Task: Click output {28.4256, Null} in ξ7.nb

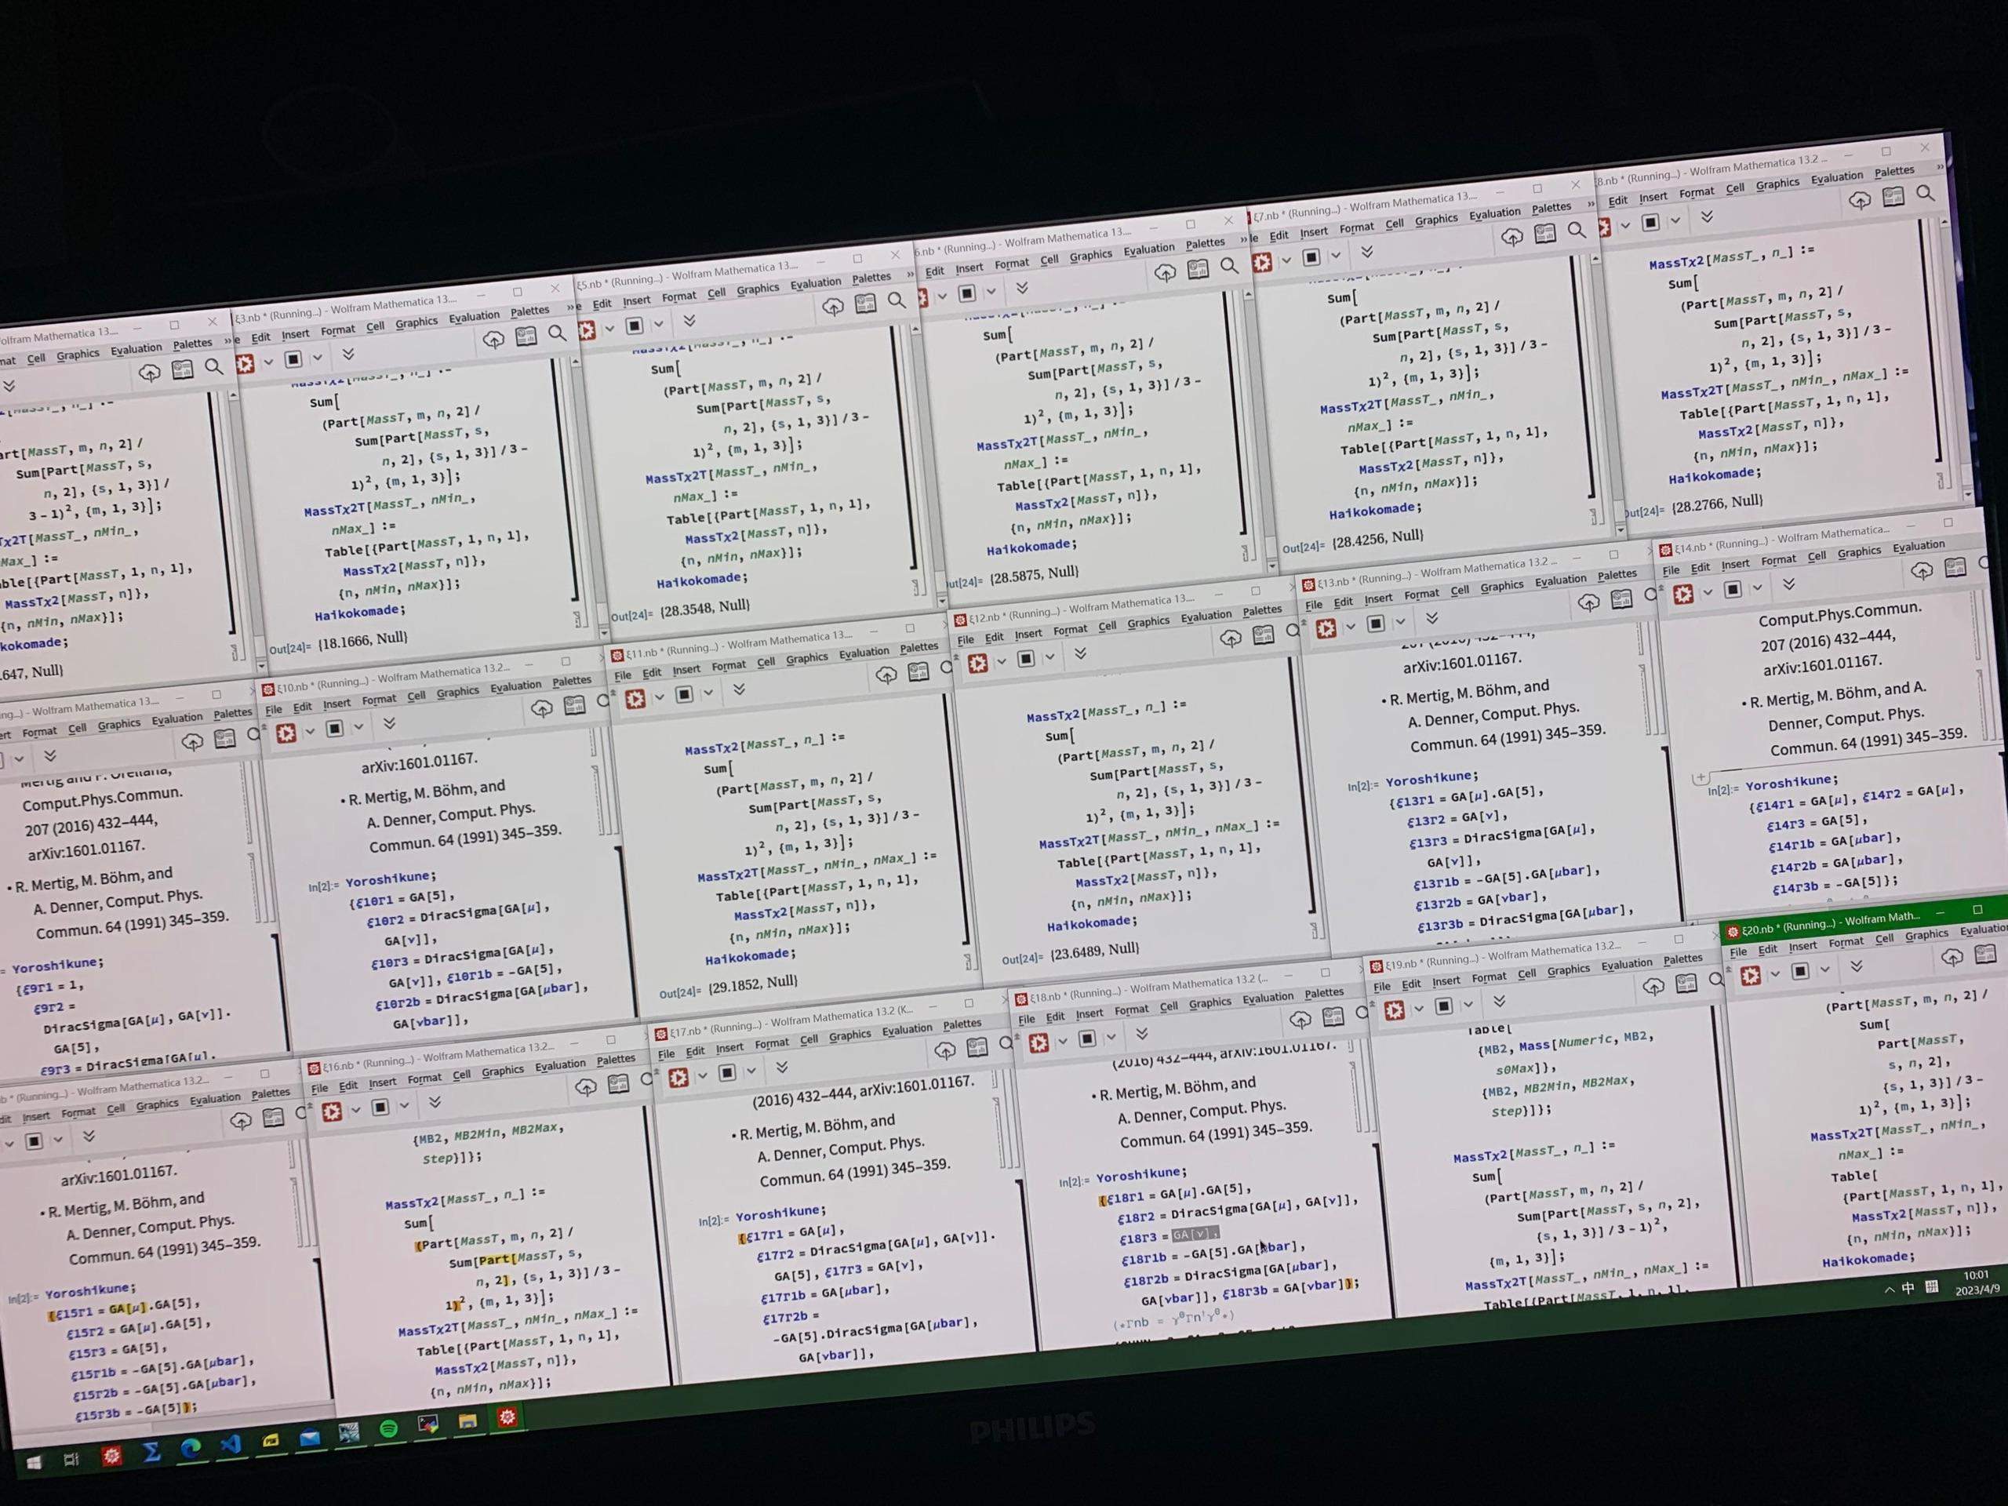Action: [x=1377, y=539]
